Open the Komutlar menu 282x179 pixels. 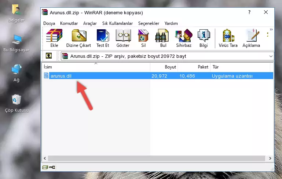[x=69, y=23]
